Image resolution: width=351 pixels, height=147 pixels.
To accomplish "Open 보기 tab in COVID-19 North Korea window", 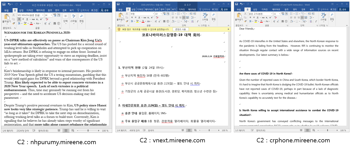I will (312, 9).
